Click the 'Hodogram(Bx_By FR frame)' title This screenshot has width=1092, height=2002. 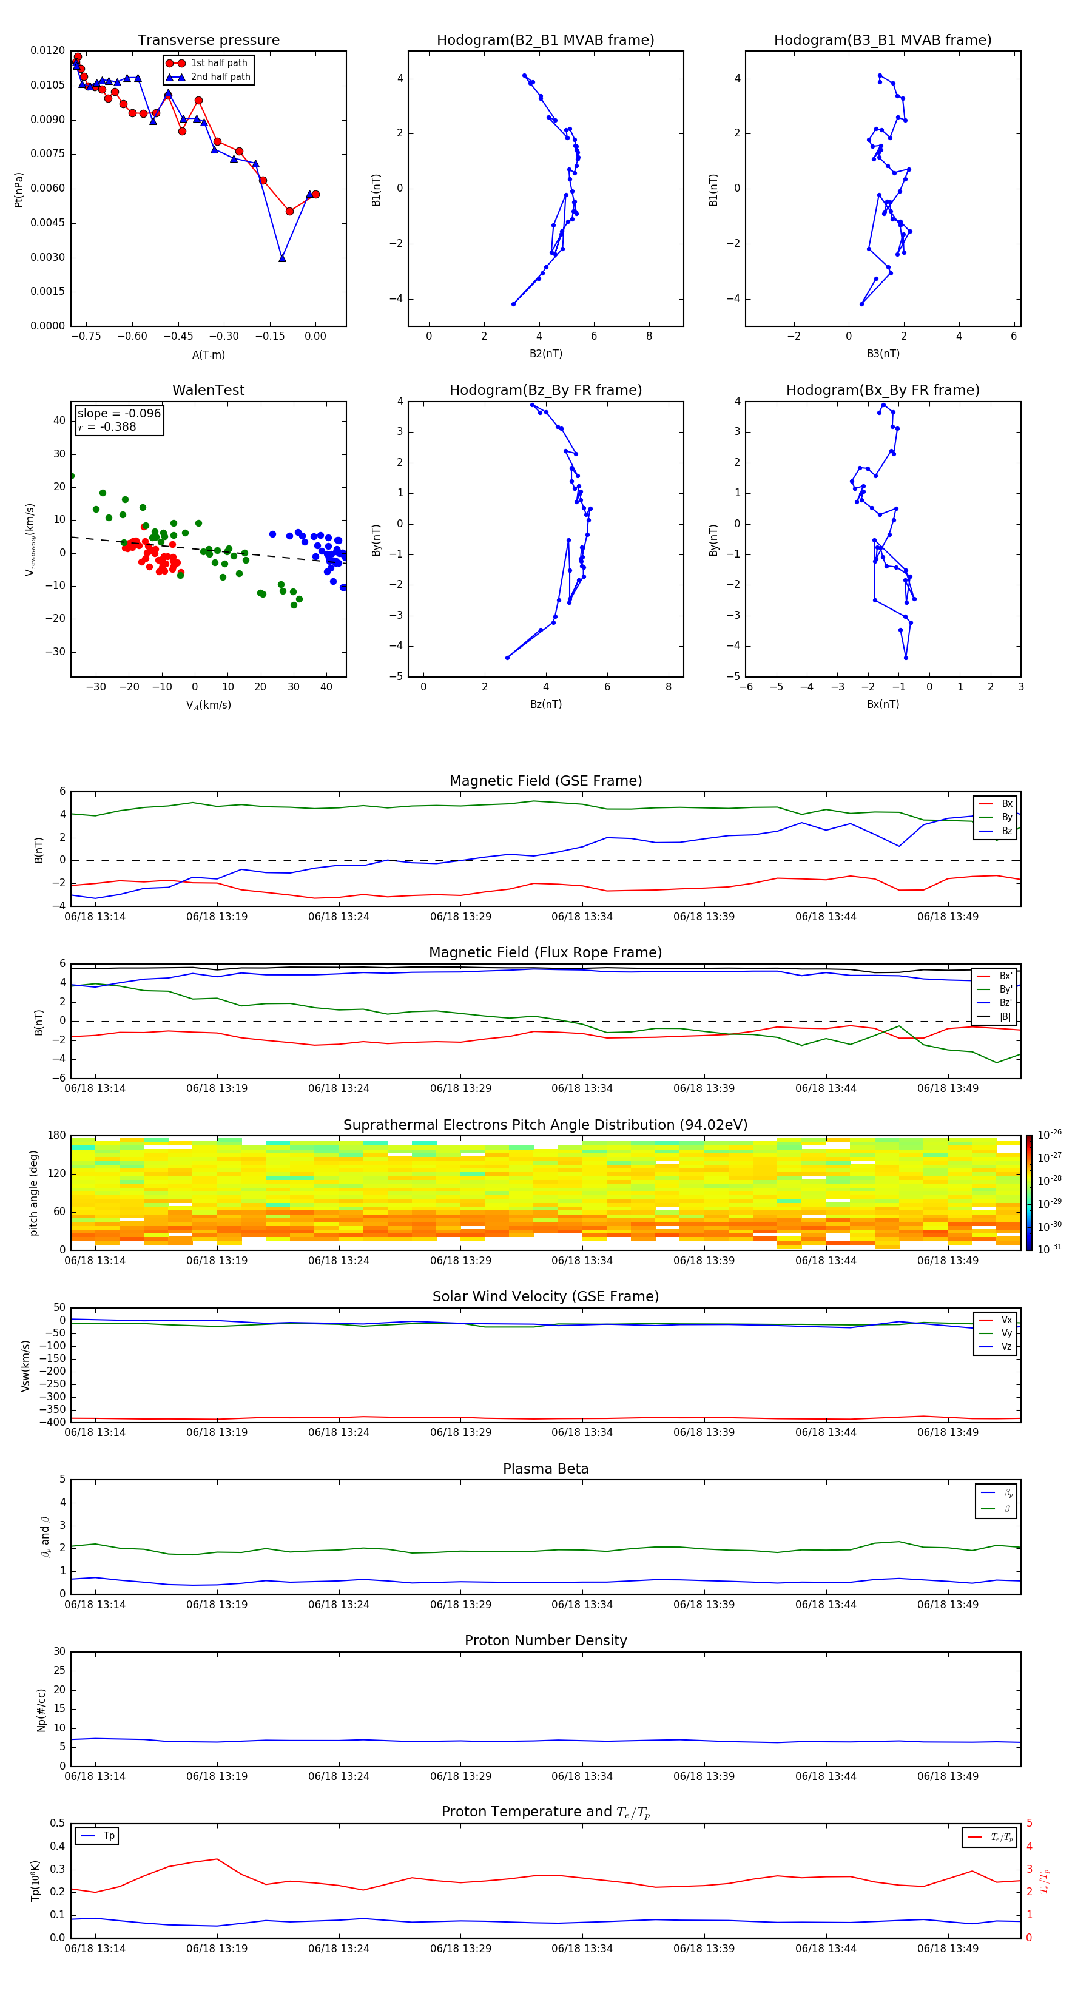coord(883,390)
